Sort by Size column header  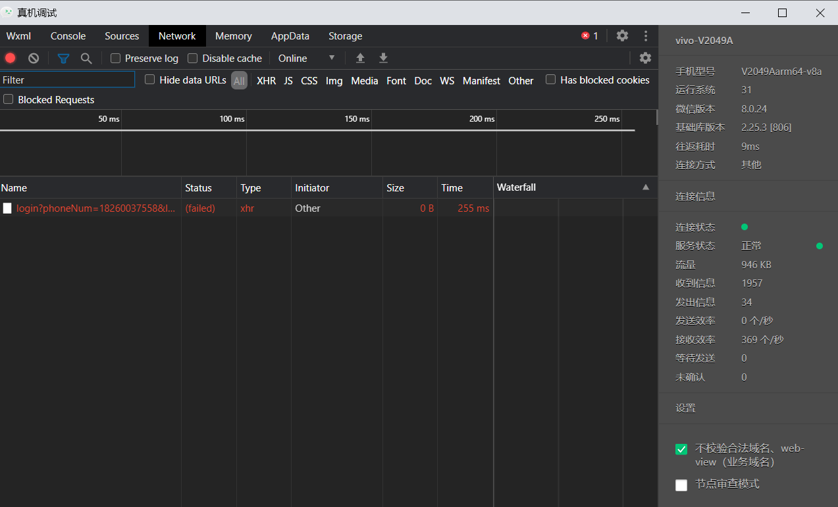[410, 187]
